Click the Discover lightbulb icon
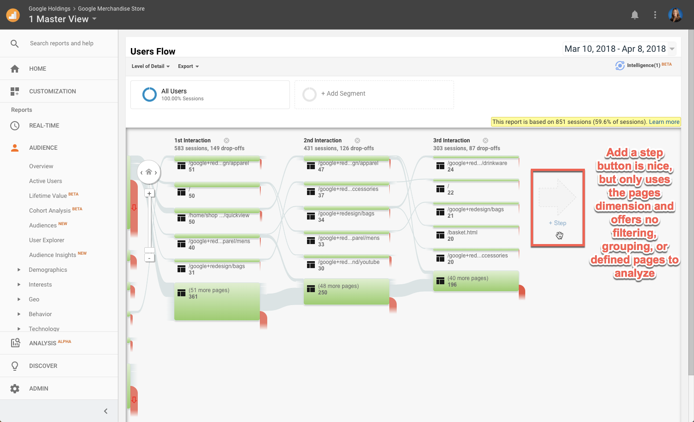 [x=15, y=366]
